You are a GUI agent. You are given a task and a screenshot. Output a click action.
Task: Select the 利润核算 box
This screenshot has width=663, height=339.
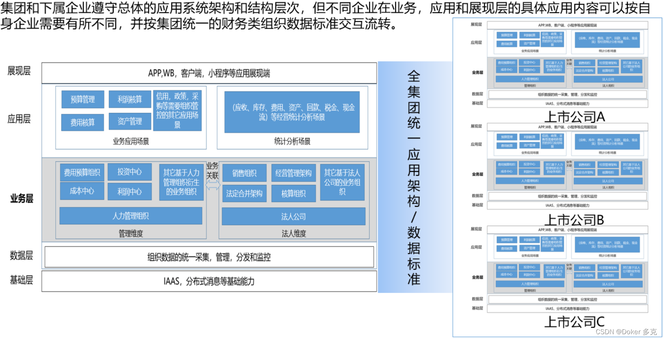click(130, 99)
